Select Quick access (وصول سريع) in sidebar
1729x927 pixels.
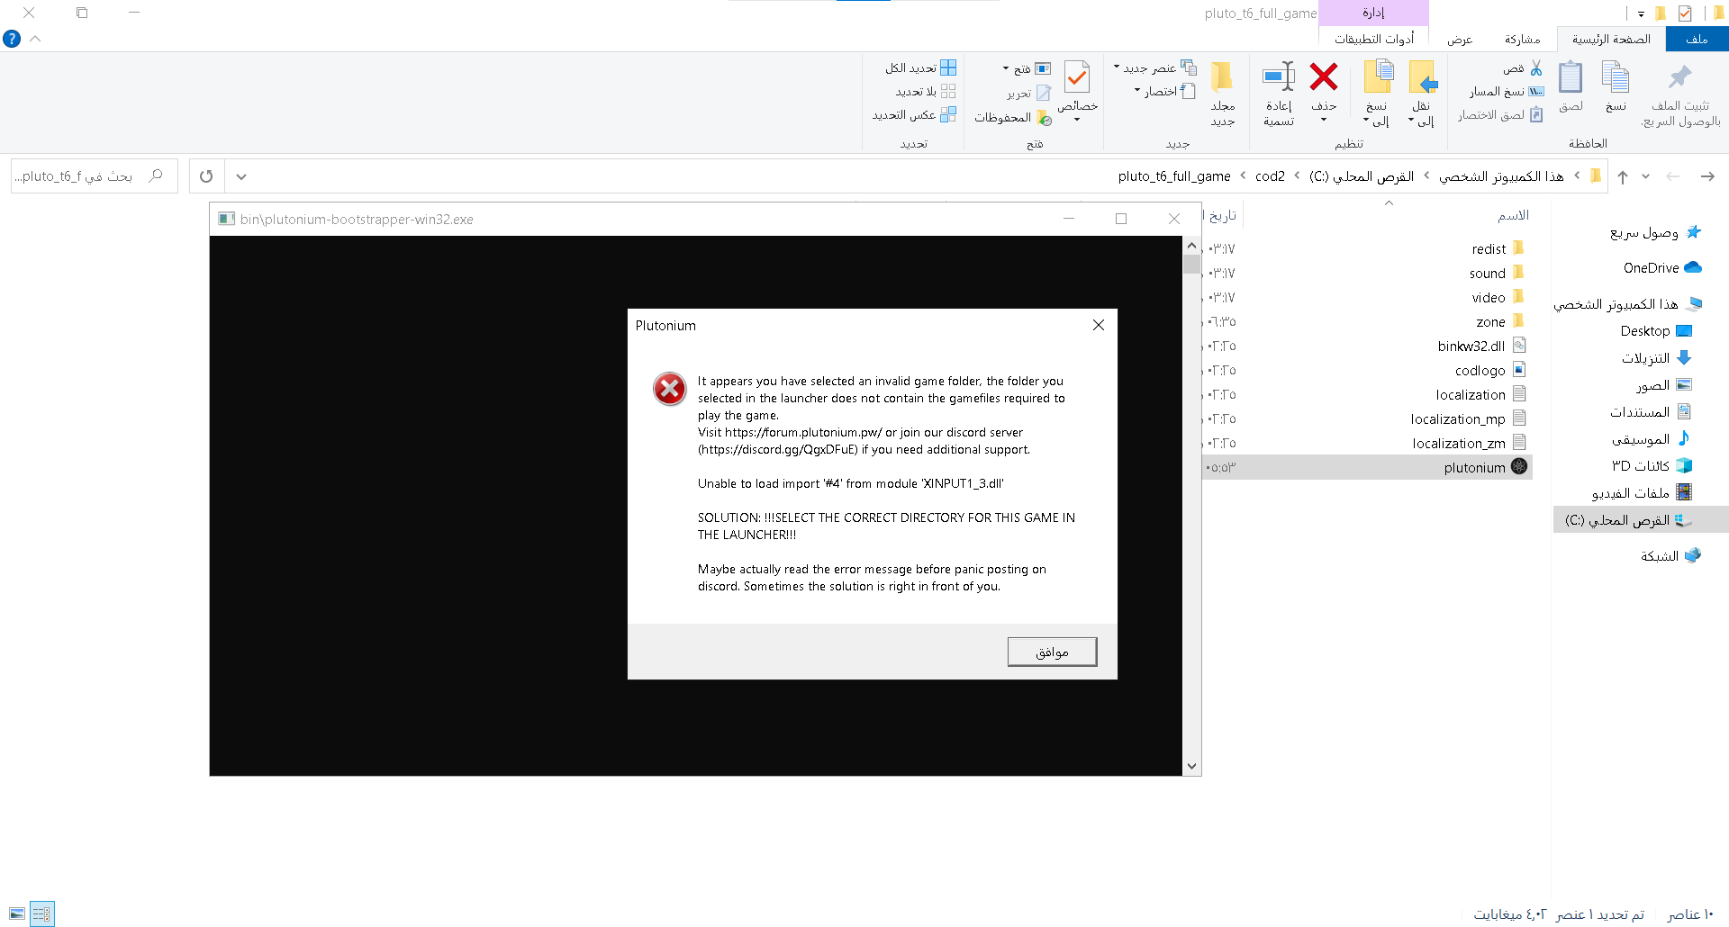1655,232
